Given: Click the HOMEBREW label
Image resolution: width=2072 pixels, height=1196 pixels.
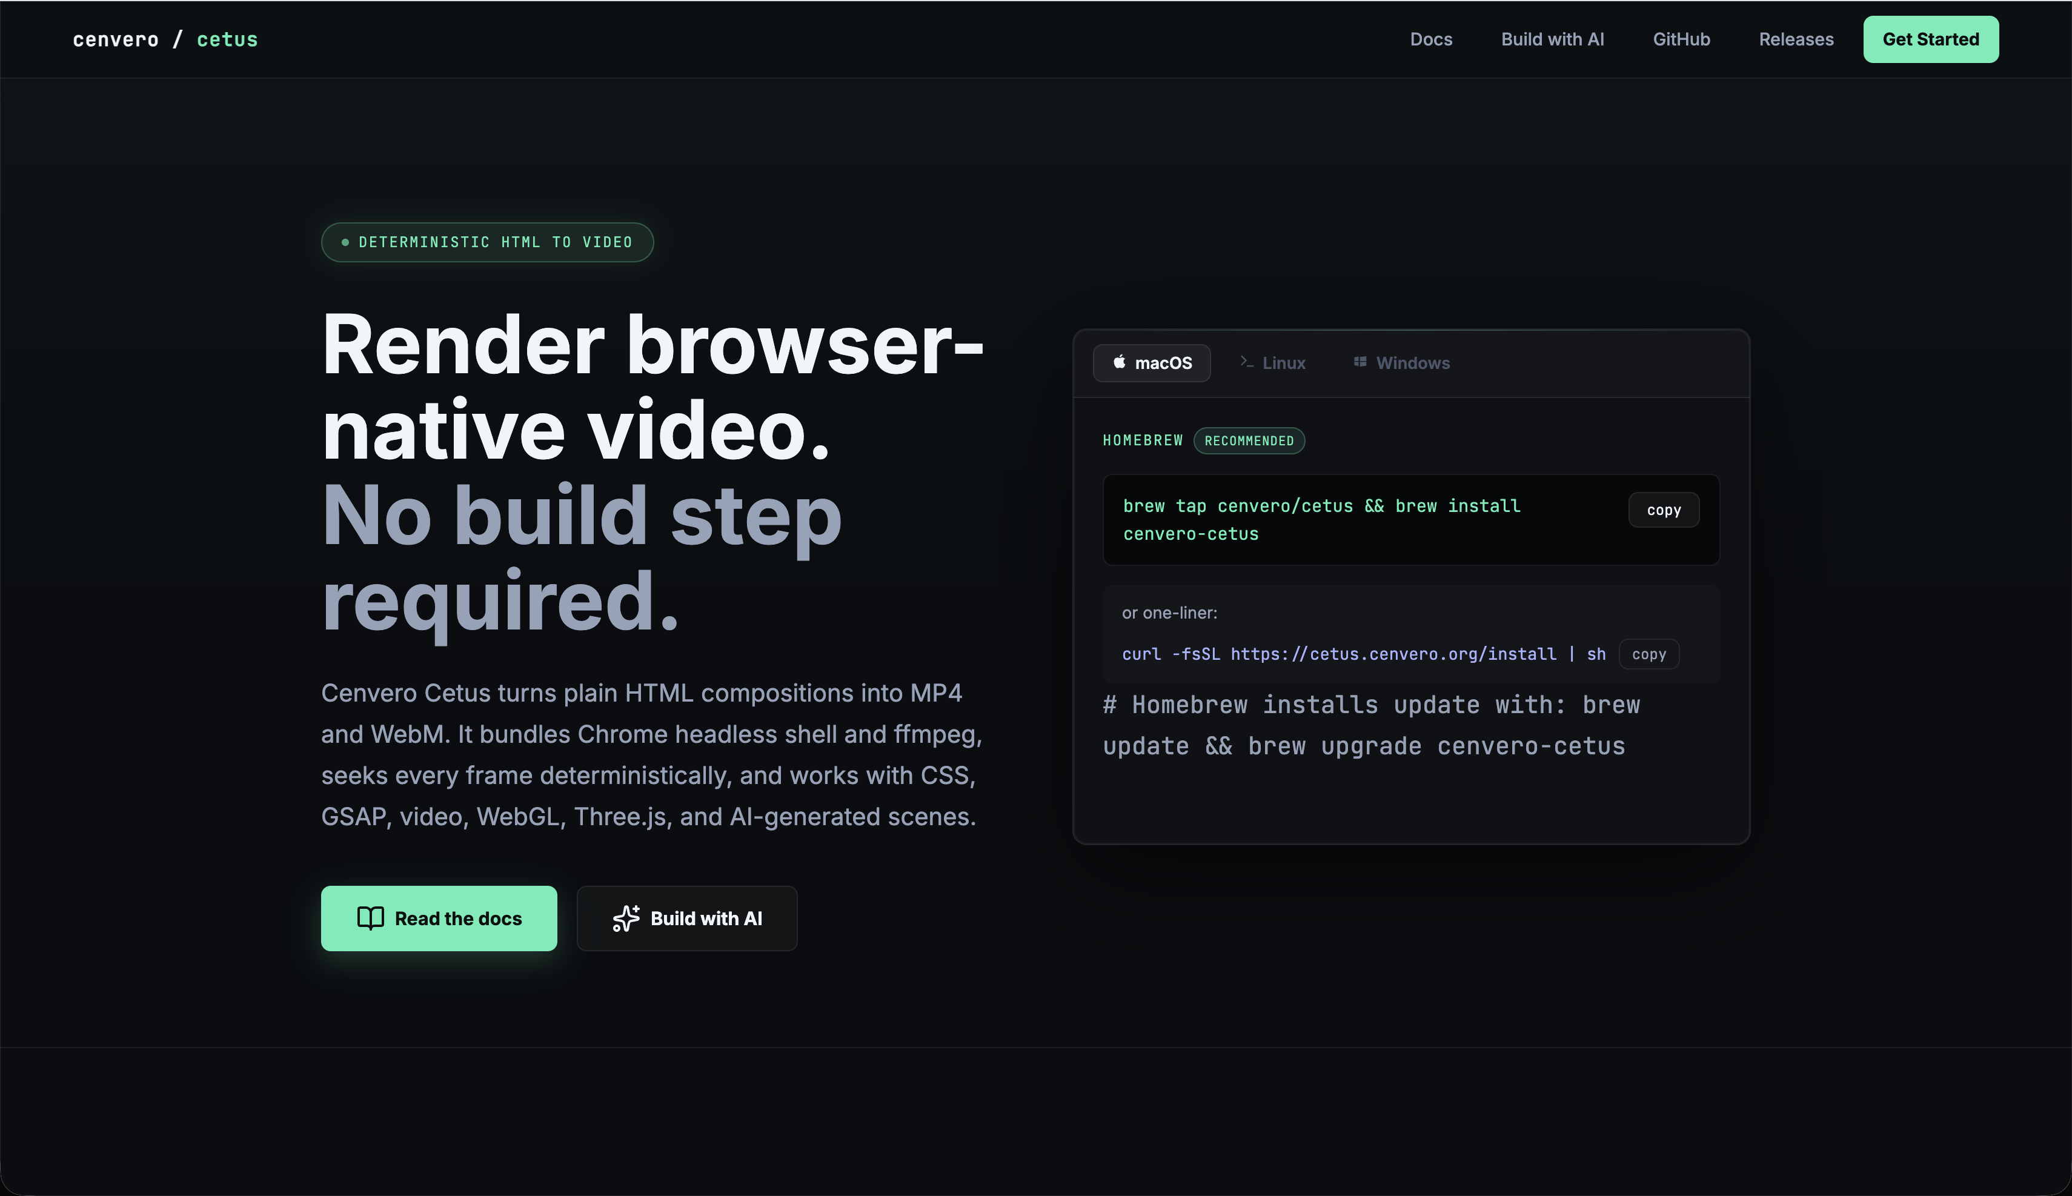Looking at the screenshot, I should (x=1143, y=441).
